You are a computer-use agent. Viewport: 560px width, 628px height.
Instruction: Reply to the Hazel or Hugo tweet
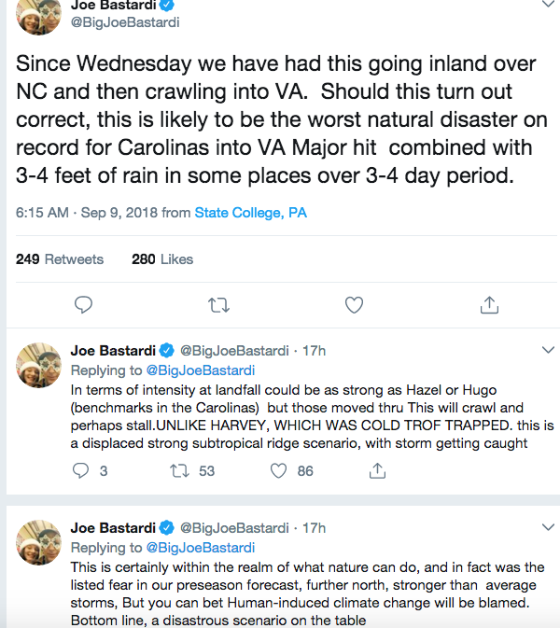point(83,471)
